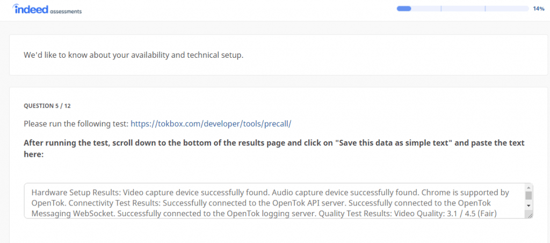This screenshot has height=243, width=550.
Task: Click the 'QUESTION 5 / 12' label
Action: click(x=48, y=106)
